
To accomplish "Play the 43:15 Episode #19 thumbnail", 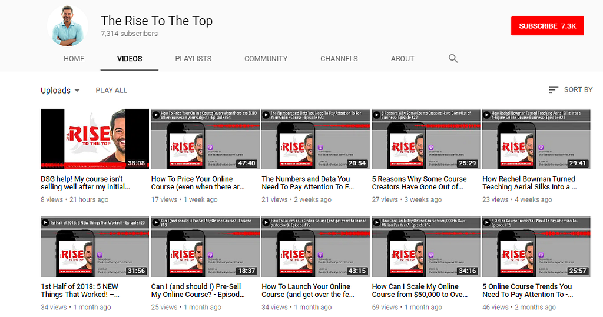I will point(316,246).
